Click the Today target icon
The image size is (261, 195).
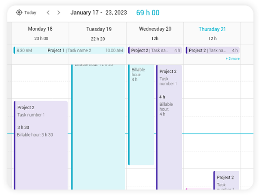coord(19,13)
